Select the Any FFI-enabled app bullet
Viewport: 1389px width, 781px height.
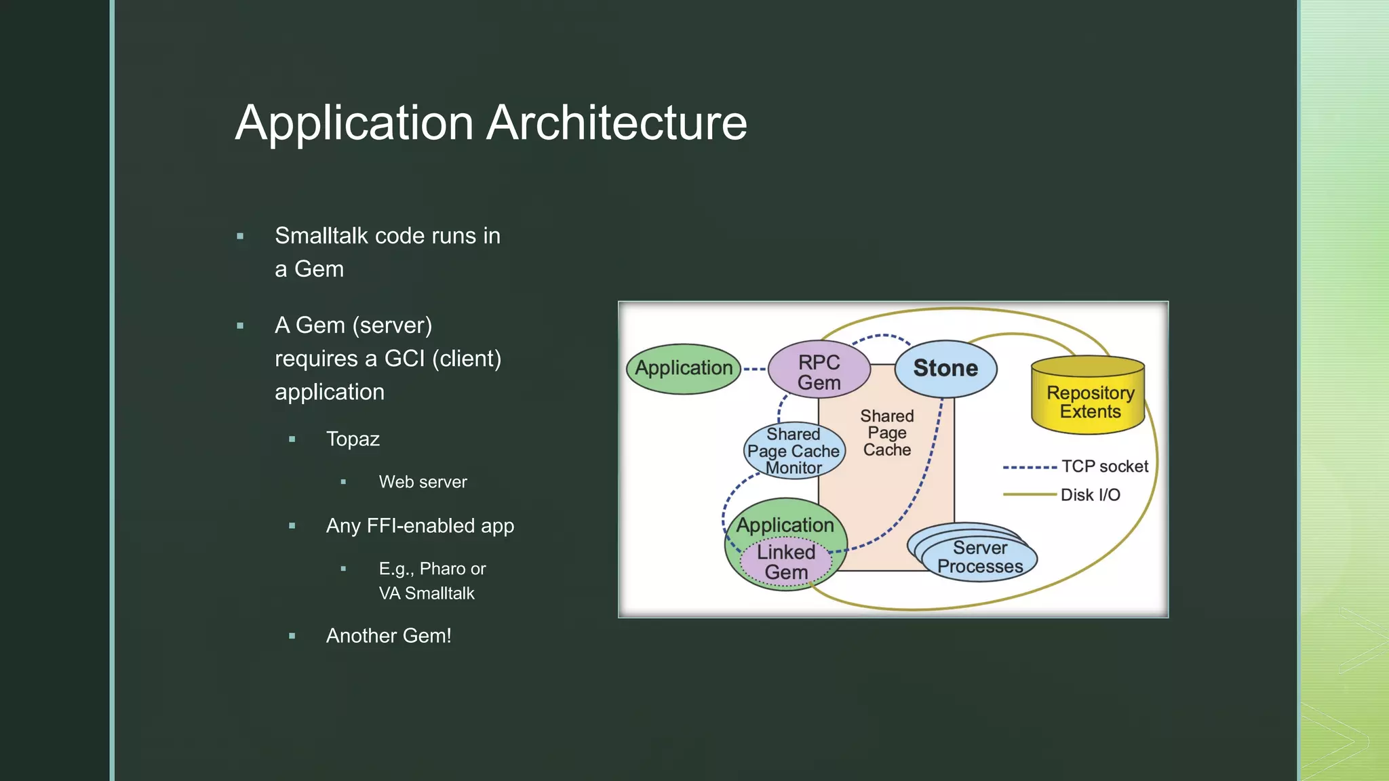pos(420,525)
